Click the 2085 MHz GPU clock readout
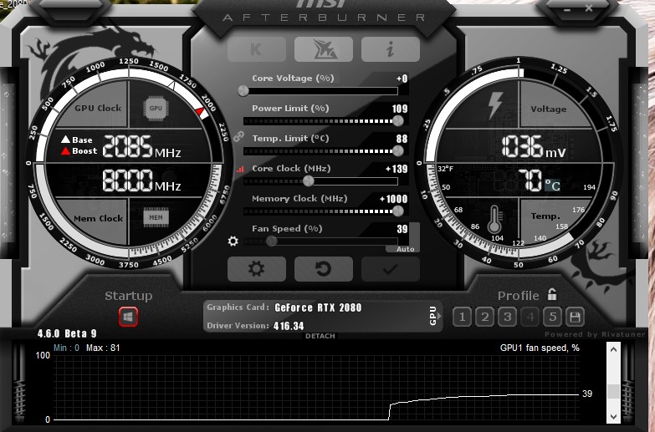Image resolution: width=655 pixels, height=432 pixels. [x=141, y=146]
